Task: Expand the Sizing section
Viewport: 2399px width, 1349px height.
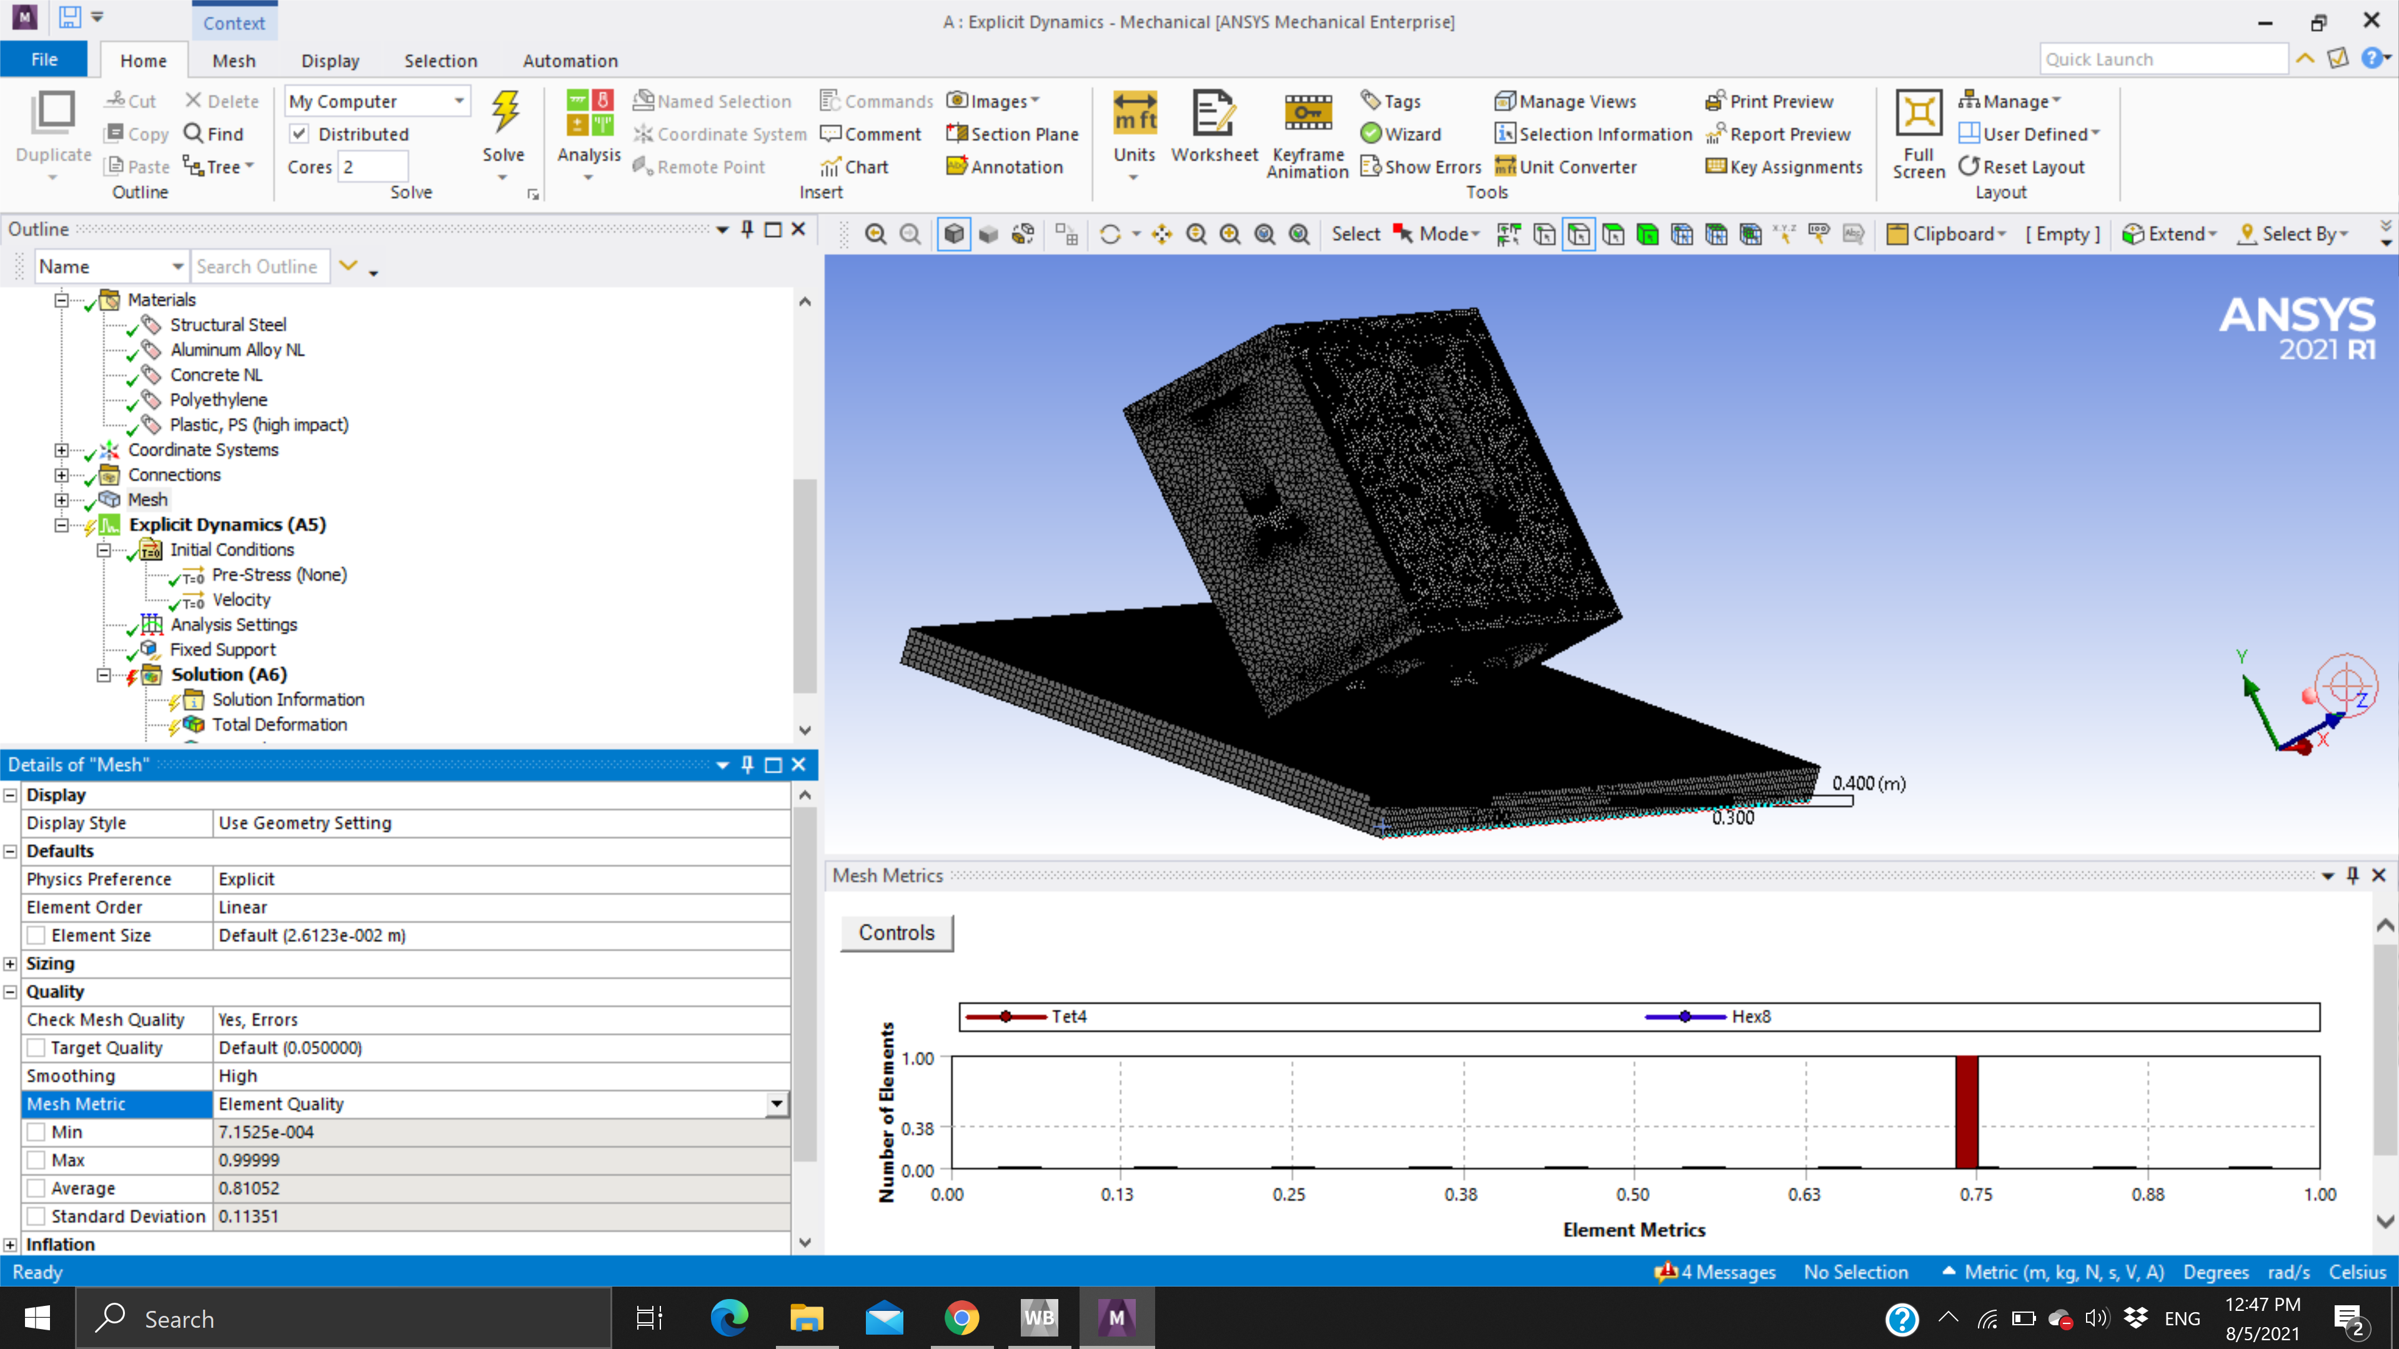Action: pyautogui.click(x=10, y=964)
